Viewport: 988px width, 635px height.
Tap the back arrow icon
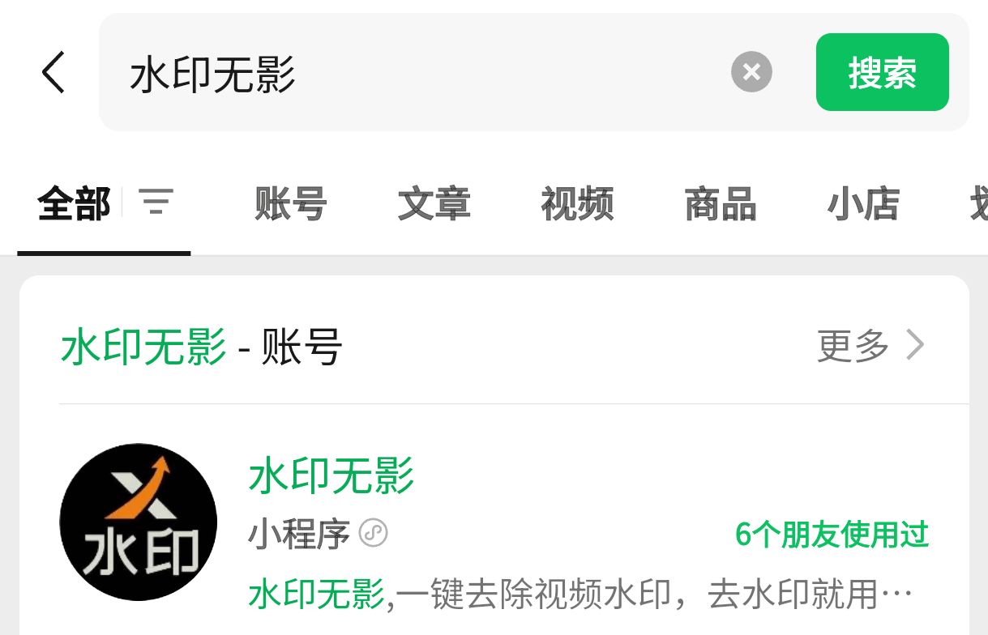tap(53, 72)
